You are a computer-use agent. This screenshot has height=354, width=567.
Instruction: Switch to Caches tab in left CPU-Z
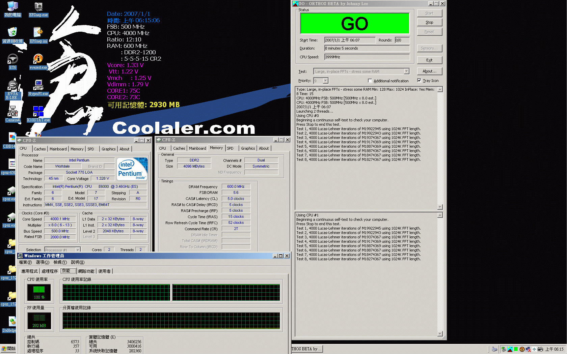pos(40,149)
